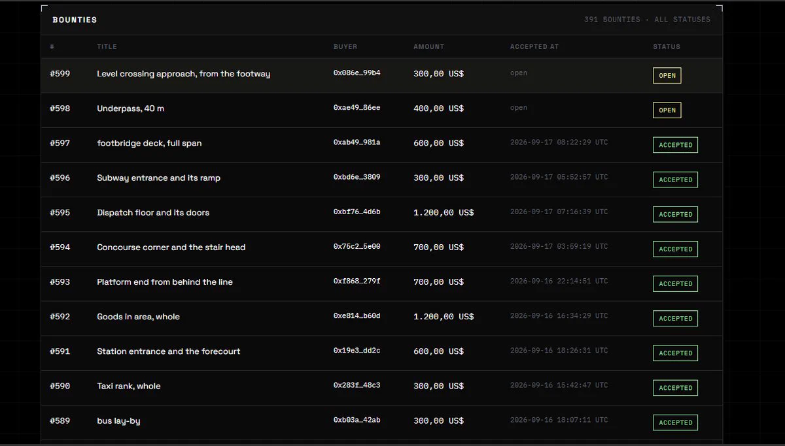Open the 'Level crossing approach, from the footway' bounty

pyautogui.click(x=183, y=74)
